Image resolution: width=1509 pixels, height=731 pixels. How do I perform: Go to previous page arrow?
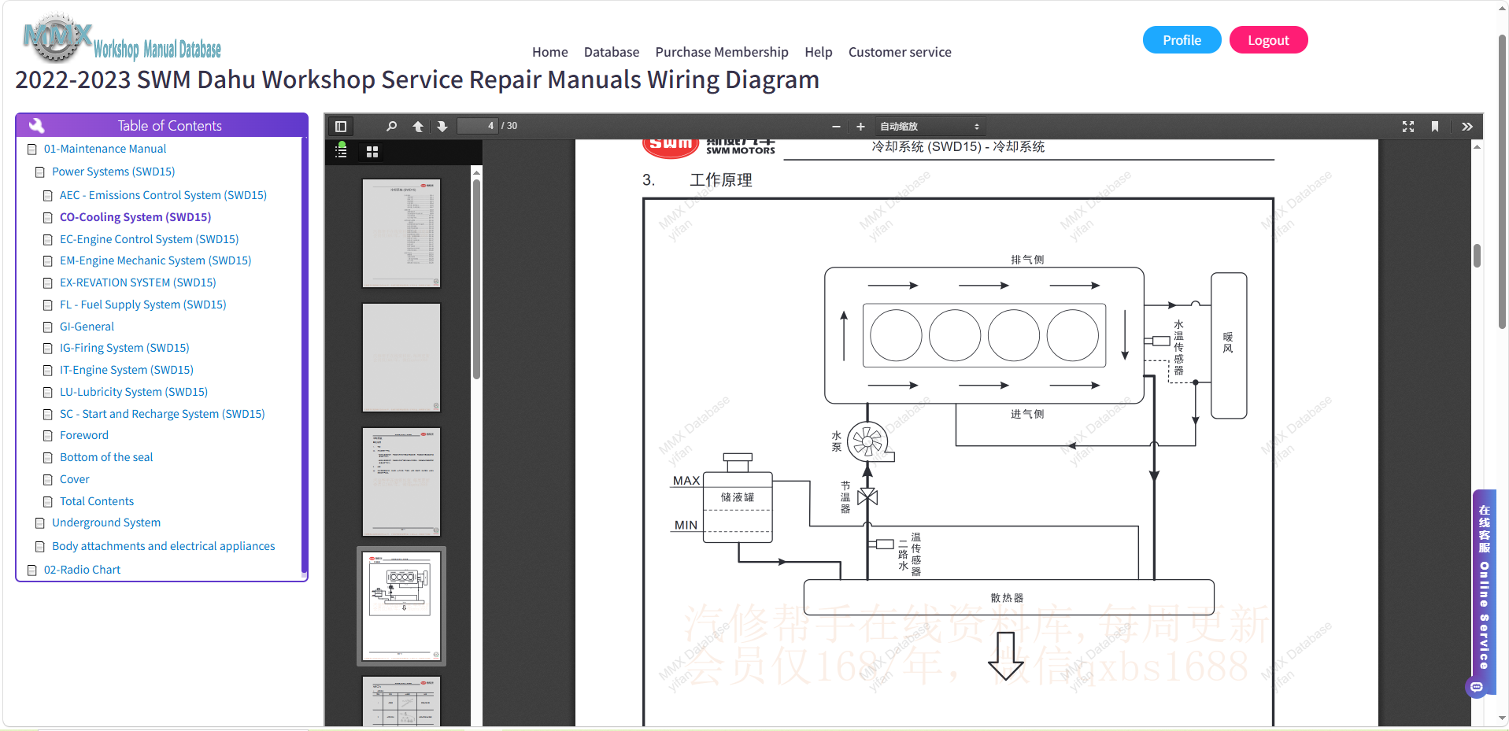[418, 127]
